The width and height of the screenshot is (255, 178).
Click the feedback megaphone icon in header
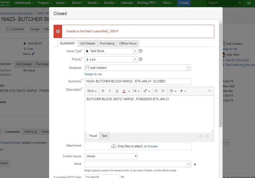point(249,3)
